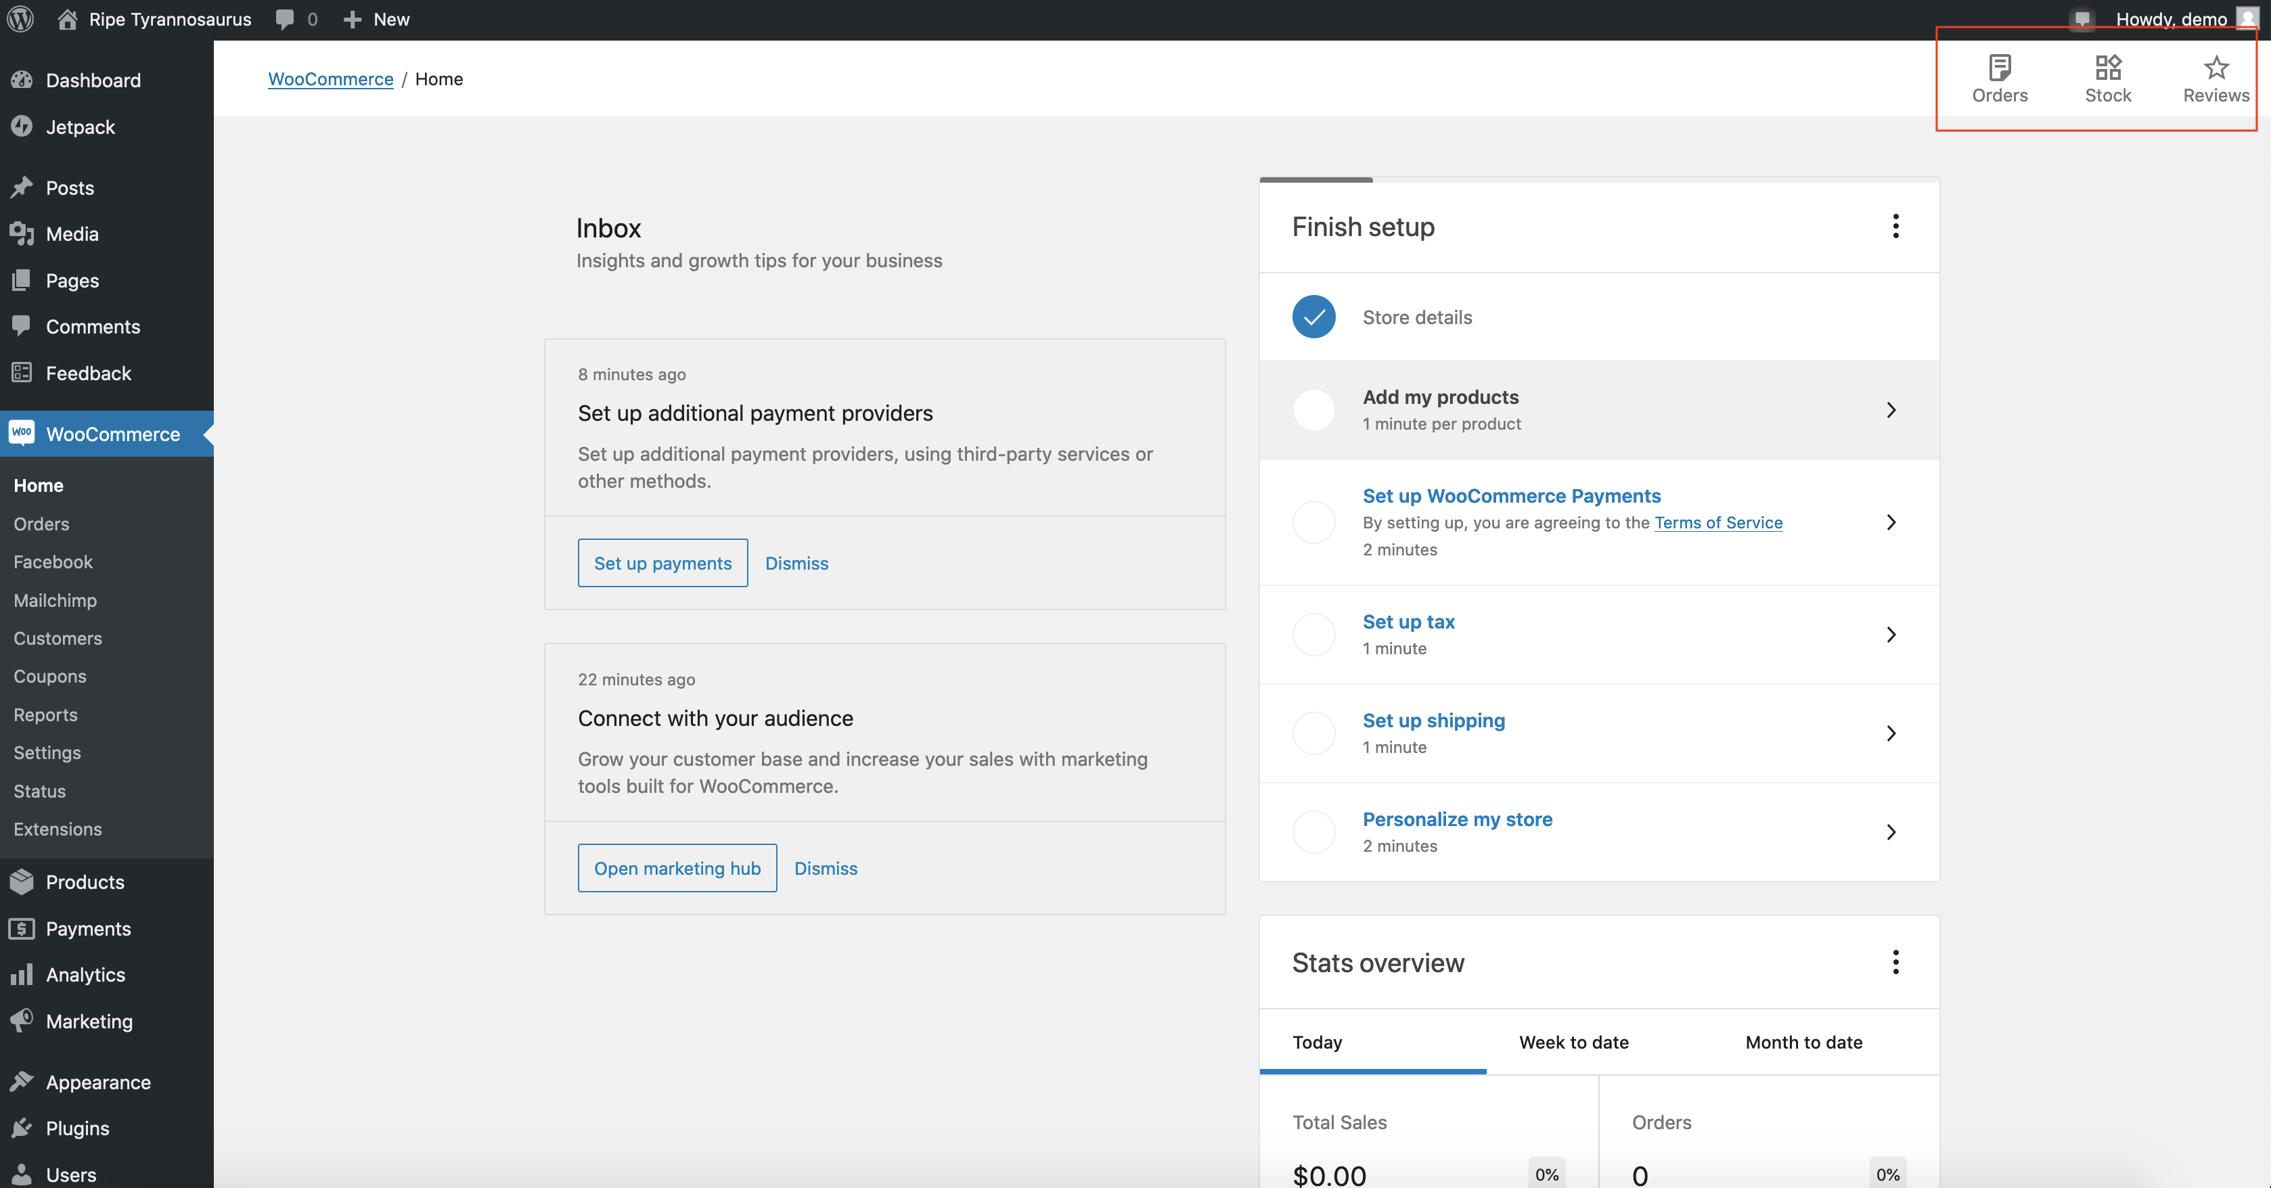
Task: Click the user avatar next to Howdy, demo
Action: (x=2247, y=18)
